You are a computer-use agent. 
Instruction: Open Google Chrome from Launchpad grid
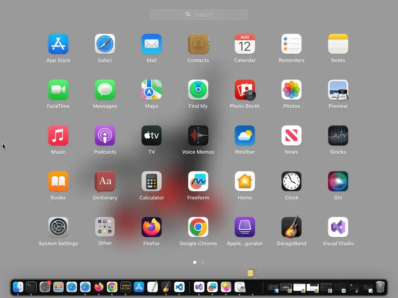coord(198,227)
